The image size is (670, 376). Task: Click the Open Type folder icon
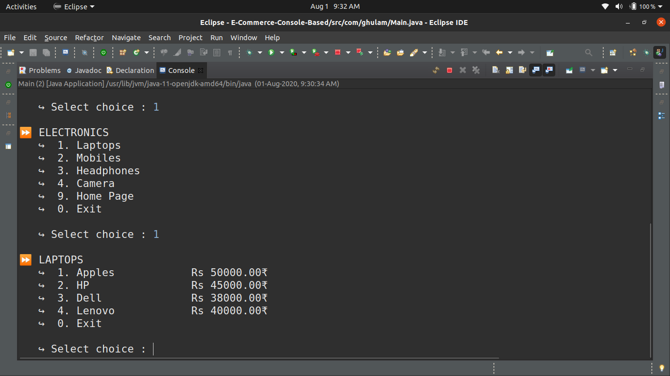coord(387,52)
